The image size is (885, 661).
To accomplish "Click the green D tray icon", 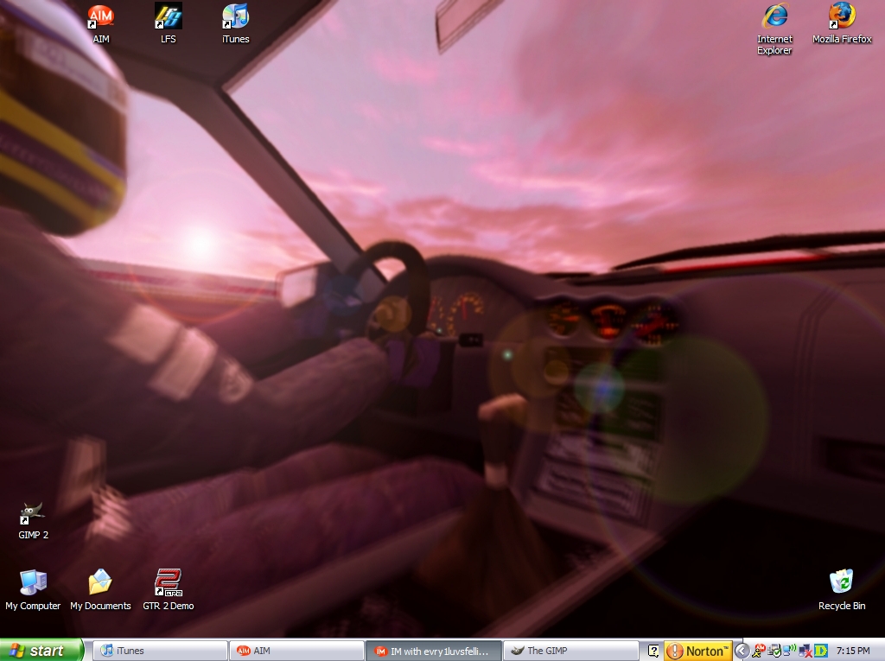I will coord(821,651).
